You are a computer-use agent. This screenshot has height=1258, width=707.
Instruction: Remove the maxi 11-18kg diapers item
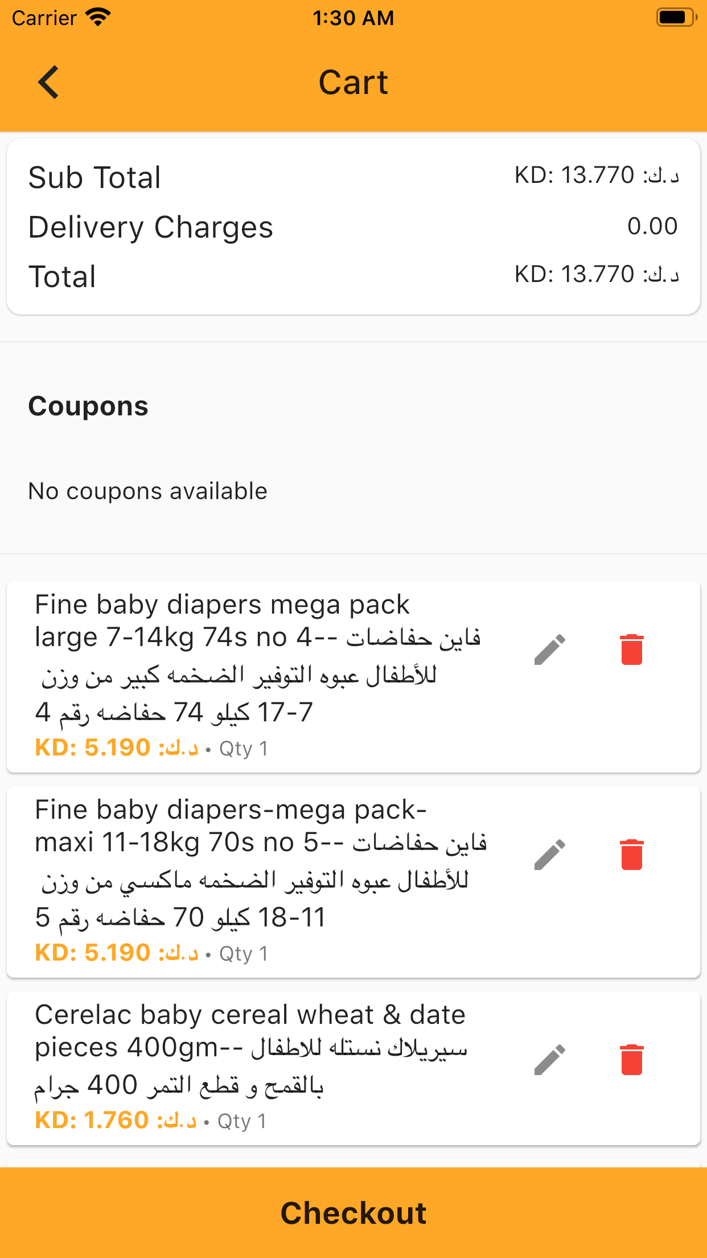click(x=631, y=855)
